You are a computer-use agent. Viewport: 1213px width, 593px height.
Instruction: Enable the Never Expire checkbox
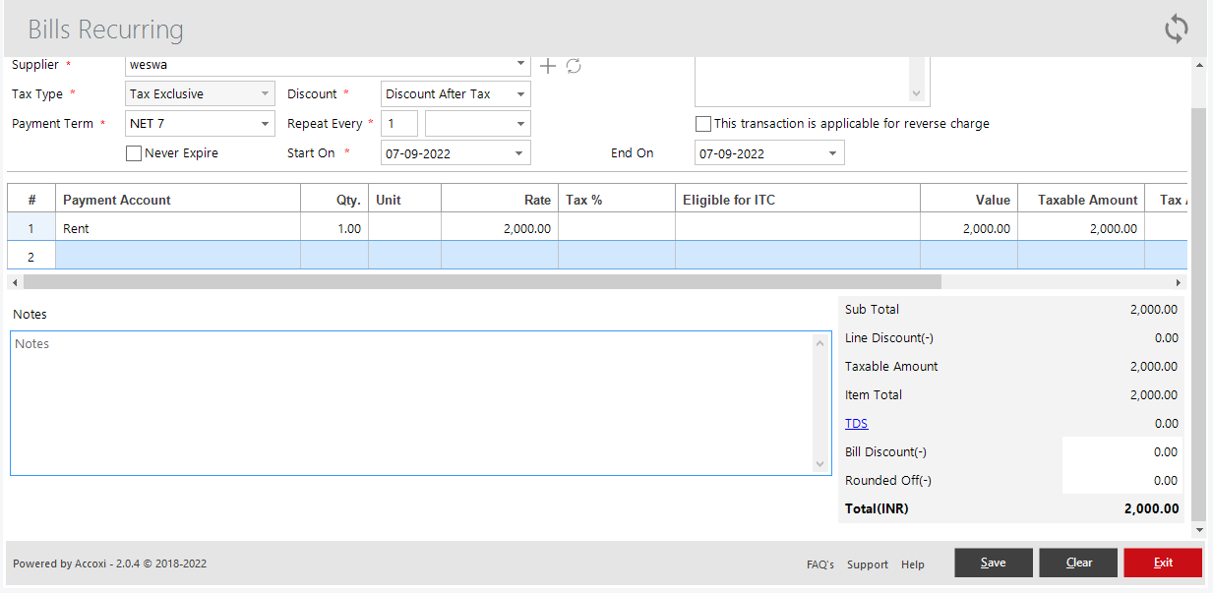[135, 153]
